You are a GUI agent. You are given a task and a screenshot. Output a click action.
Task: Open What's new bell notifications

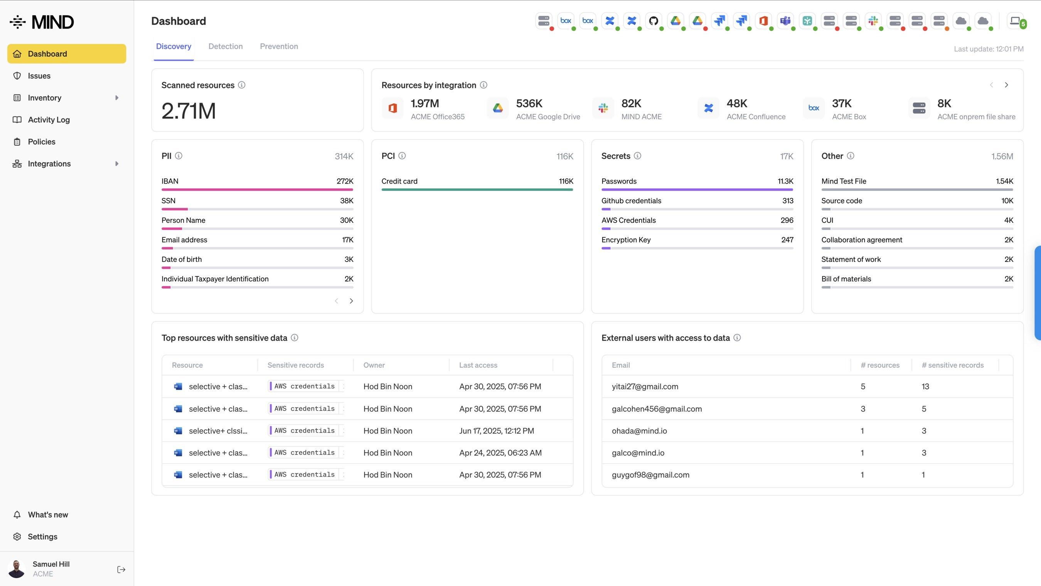[48, 514]
